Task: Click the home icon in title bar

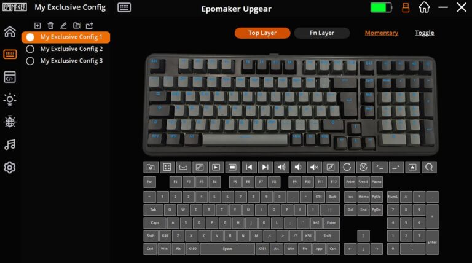Action: pyautogui.click(x=424, y=7)
